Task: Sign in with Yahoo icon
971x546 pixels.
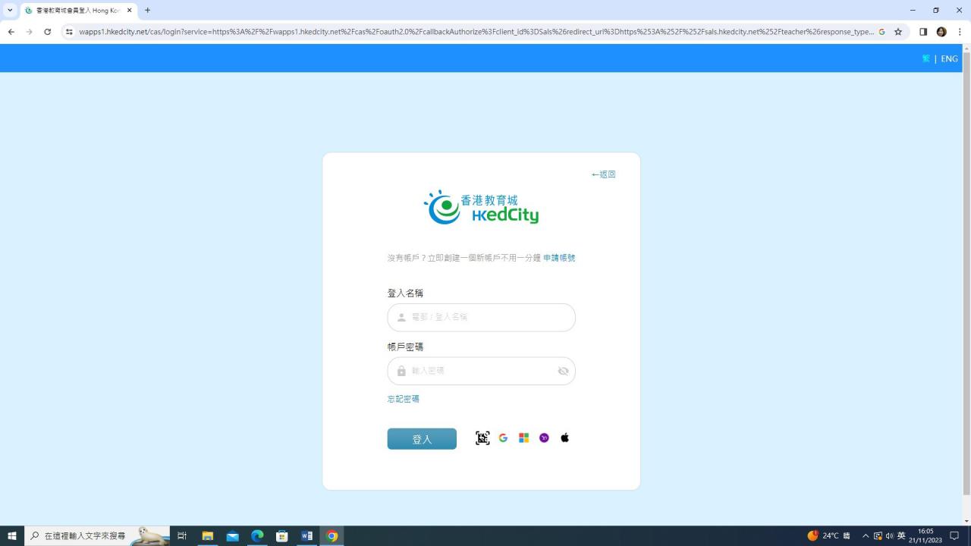Action: [544, 438]
